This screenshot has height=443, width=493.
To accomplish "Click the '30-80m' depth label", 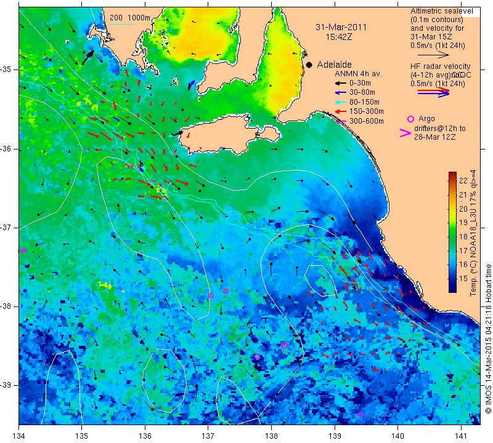I will 362,92.
